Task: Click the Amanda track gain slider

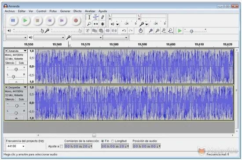Action: point(16,70)
